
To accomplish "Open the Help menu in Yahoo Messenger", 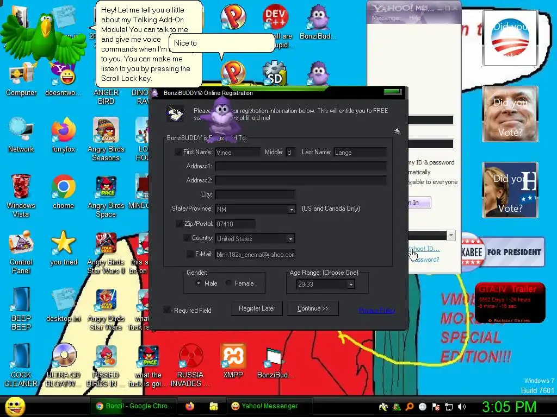I will coord(414,18).
